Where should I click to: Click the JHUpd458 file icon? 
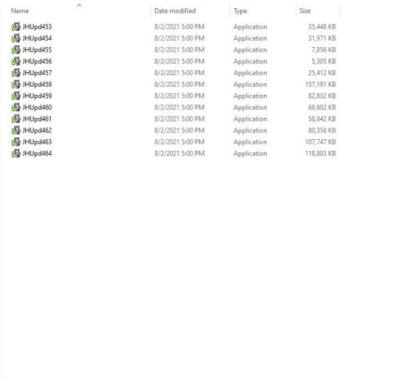16,85
